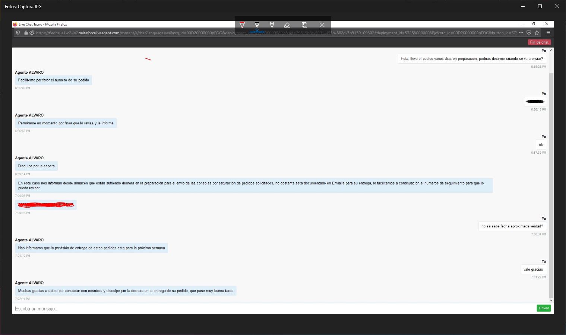Click the timestamp 6:59:14 PM
This screenshot has width=566, height=335.
coord(23,174)
